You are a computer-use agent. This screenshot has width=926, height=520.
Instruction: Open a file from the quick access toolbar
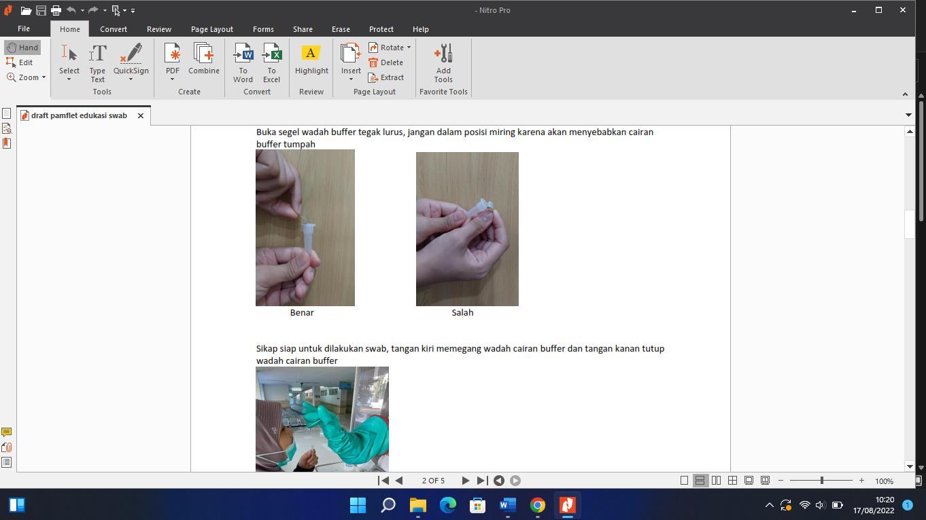click(26, 10)
